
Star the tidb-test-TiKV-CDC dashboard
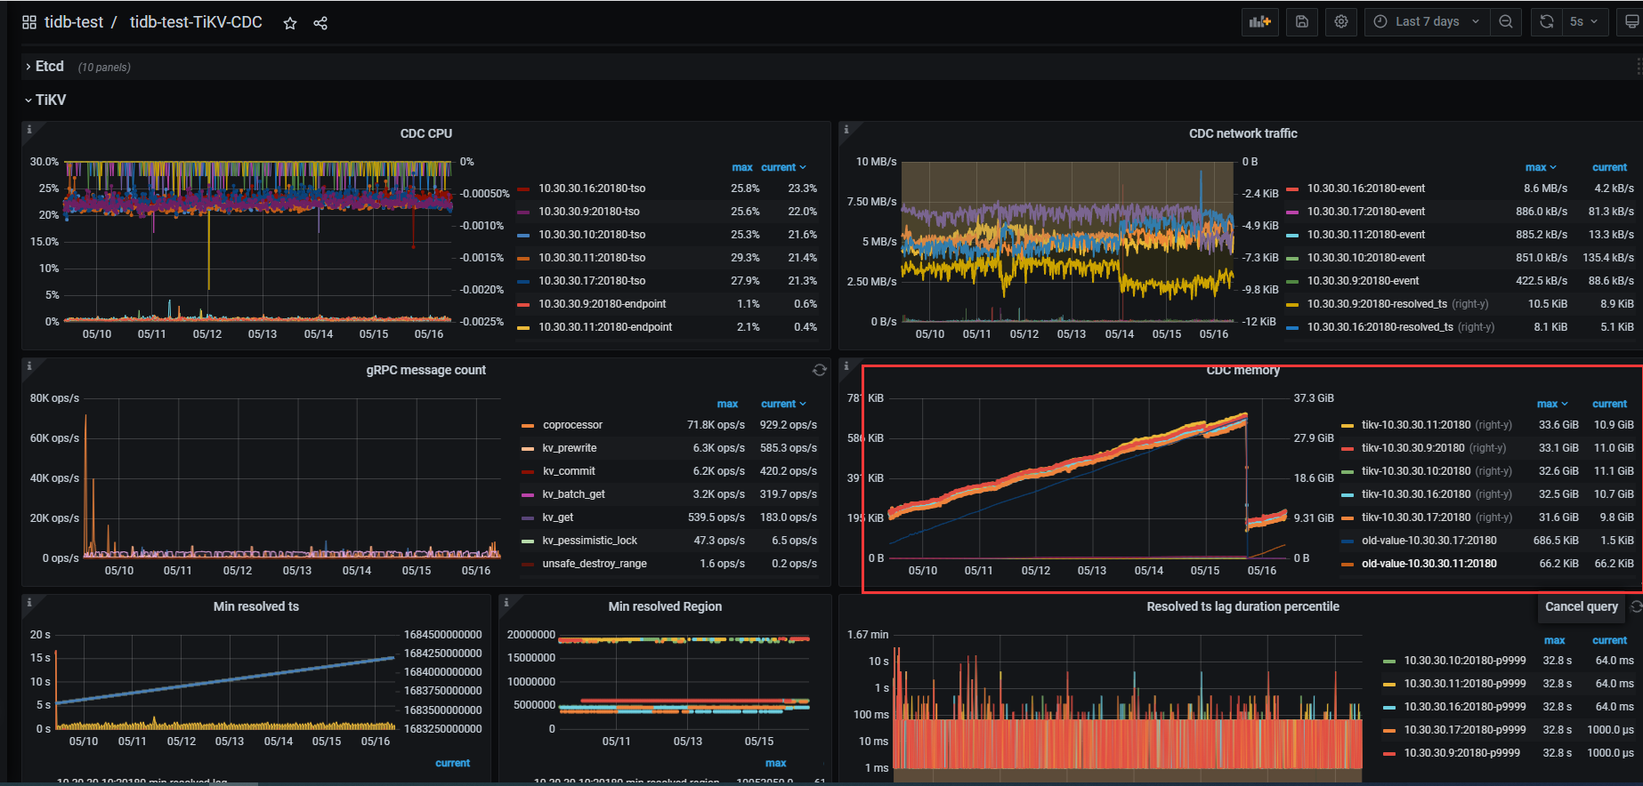coord(289,23)
